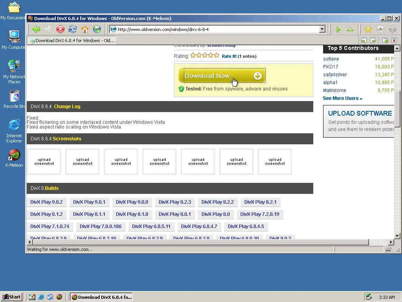The height and width of the screenshot is (302, 402).
Task: Go to the home page icon
Action: pyautogui.click(x=85, y=29)
